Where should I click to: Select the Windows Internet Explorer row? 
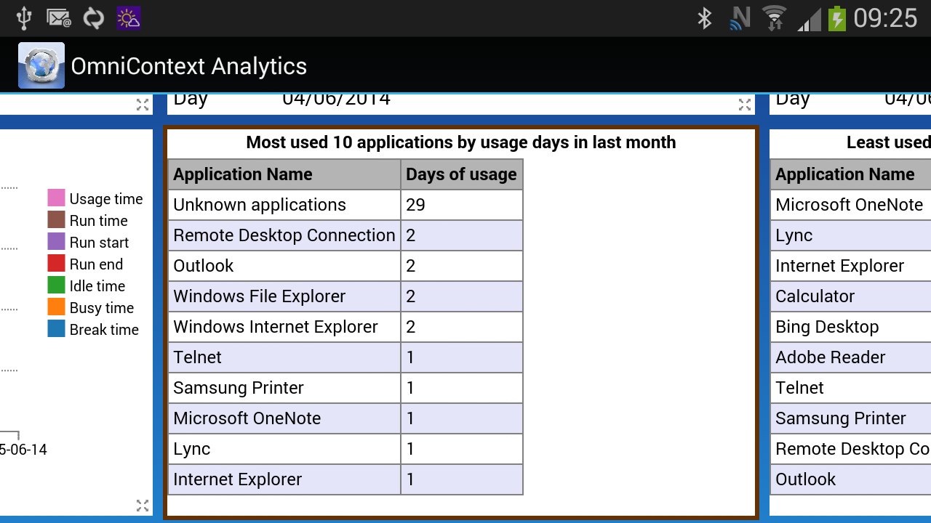pos(345,327)
